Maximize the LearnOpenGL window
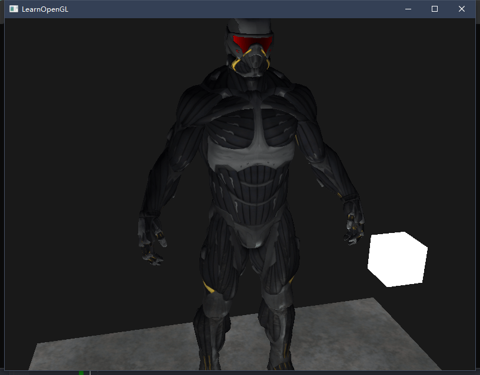Image resolution: width=480 pixels, height=375 pixels. [x=434, y=9]
